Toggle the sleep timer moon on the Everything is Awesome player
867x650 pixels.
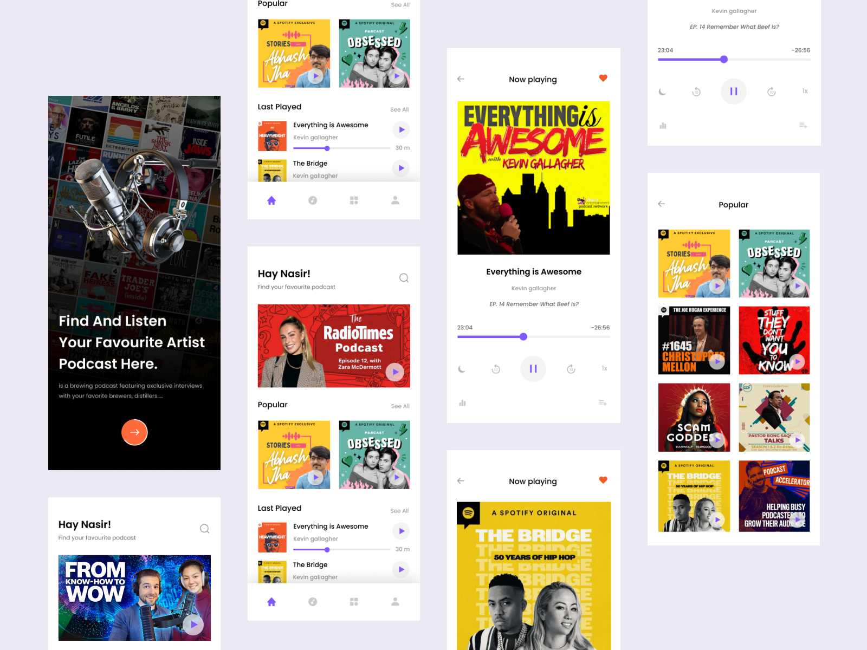[x=462, y=369]
